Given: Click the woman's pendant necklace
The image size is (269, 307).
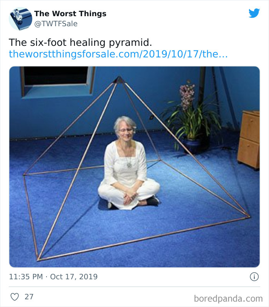Looking at the screenshot, I should coord(129,164).
